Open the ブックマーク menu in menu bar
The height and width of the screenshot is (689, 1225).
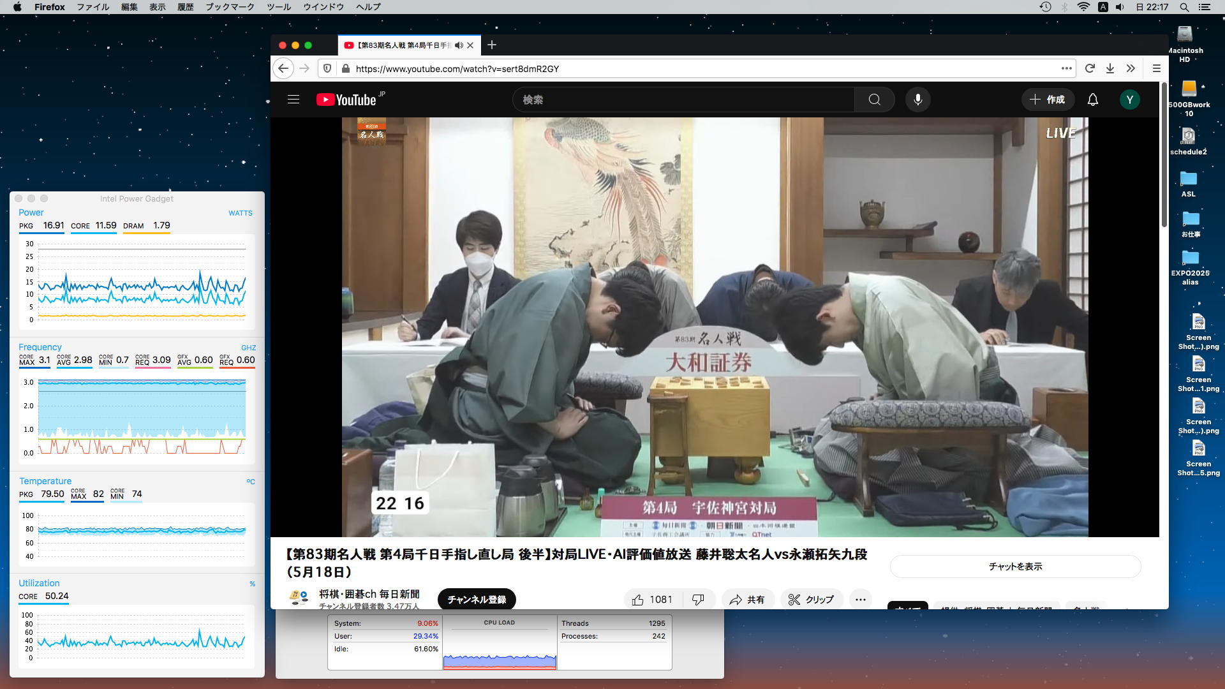(230, 7)
